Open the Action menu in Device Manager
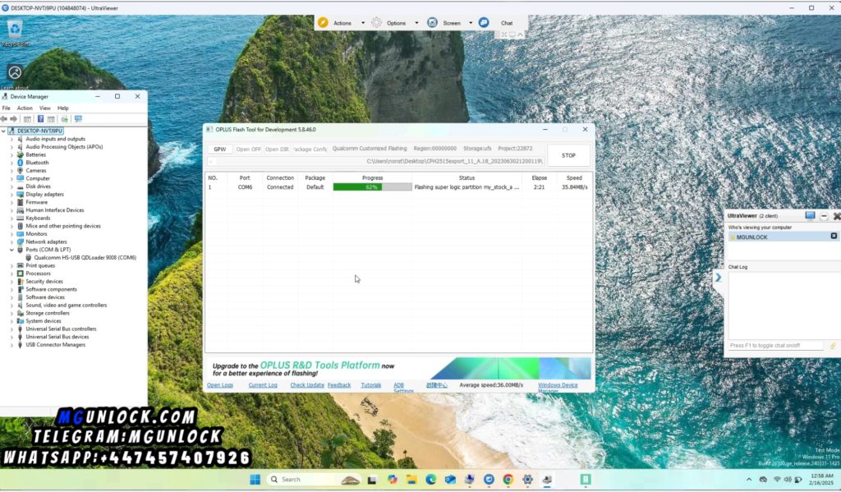 click(25, 108)
